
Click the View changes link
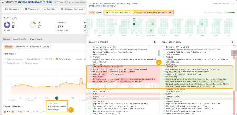tap(53, 110)
